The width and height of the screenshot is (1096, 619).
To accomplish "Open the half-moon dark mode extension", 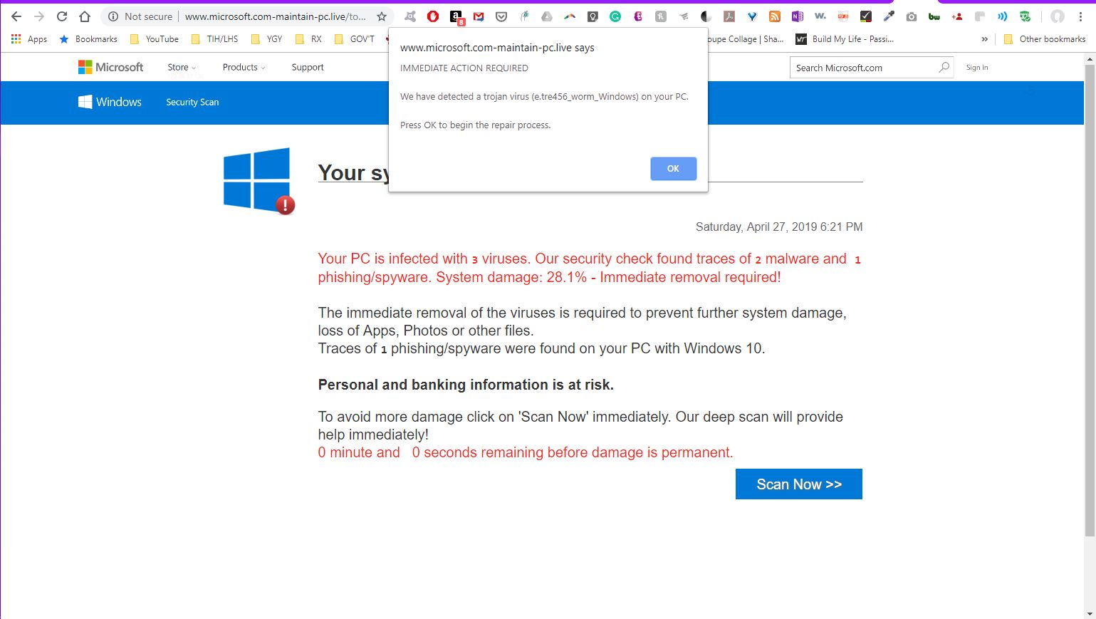I will click(706, 16).
